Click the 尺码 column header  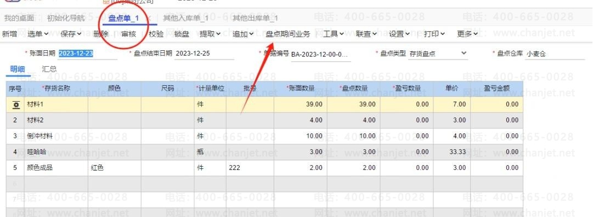point(167,89)
